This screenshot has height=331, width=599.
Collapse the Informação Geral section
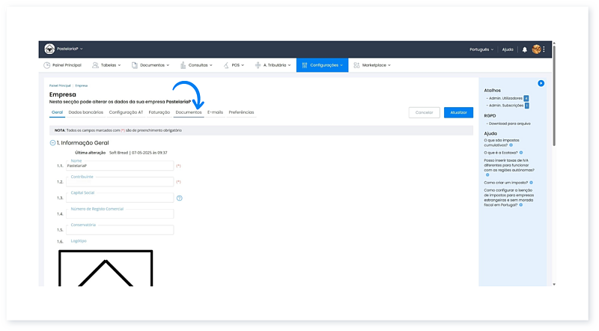[x=52, y=142]
